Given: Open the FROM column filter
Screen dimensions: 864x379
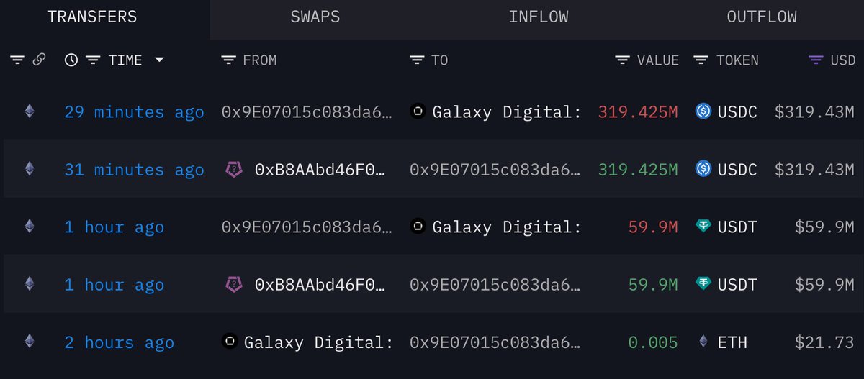Looking at the screenshot, I should tap(228, 60).
